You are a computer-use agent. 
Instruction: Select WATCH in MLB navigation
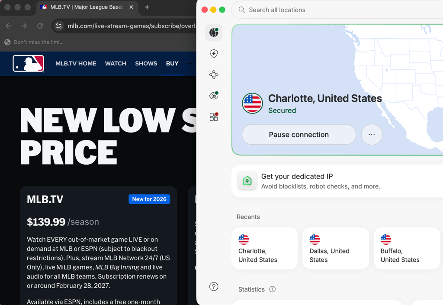point(116,64)
